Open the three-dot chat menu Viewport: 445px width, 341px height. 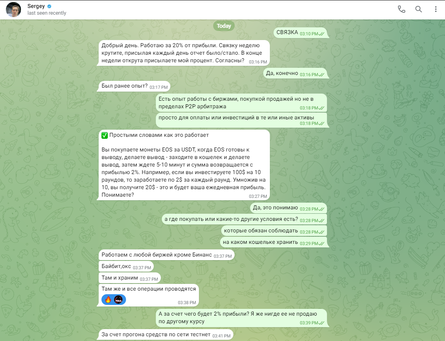coord(435,10)
